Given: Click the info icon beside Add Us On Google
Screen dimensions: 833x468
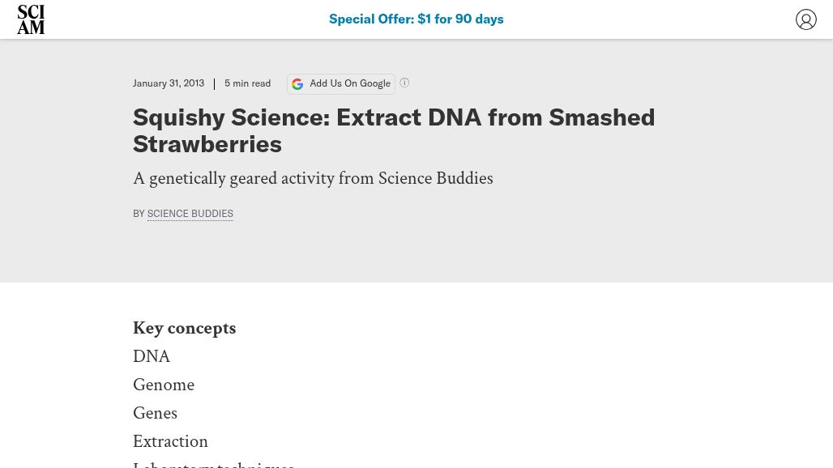Looking at the screenshot, I should pos(404,83).
